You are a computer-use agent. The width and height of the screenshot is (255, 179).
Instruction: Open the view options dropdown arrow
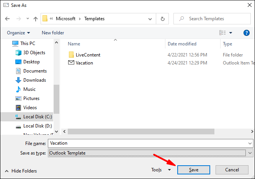(x=230, y=33)
